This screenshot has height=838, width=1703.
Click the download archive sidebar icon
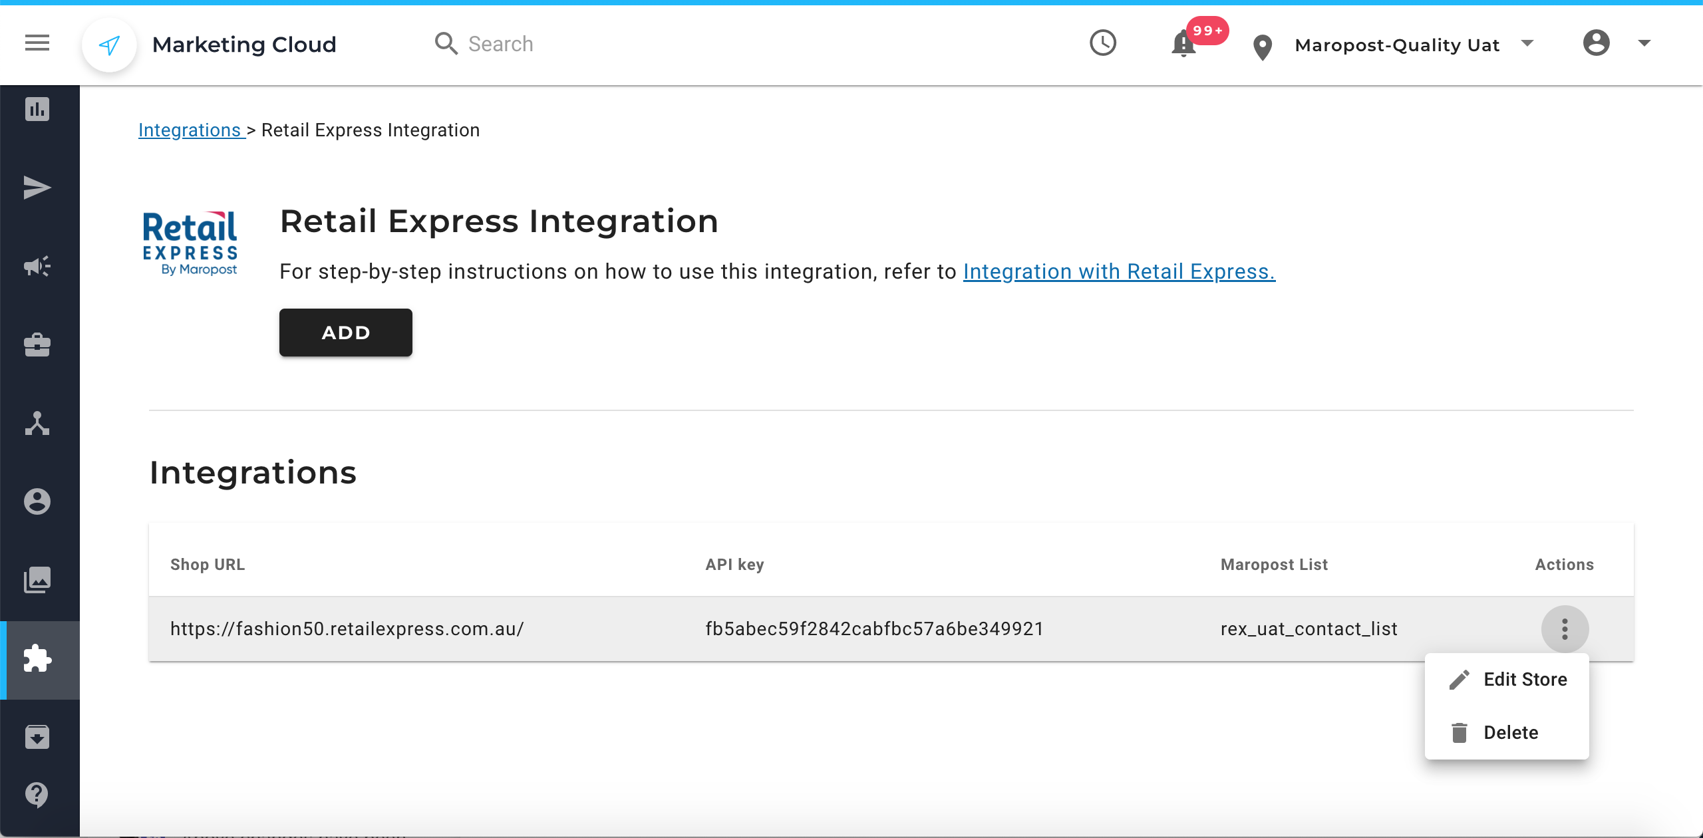pyautogui.click(x=37, y=737)
